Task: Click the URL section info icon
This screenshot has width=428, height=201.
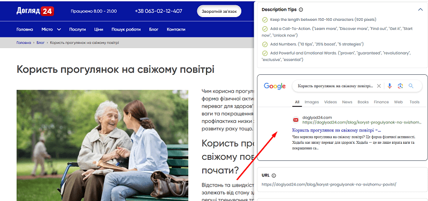Action: coord(274,176)
